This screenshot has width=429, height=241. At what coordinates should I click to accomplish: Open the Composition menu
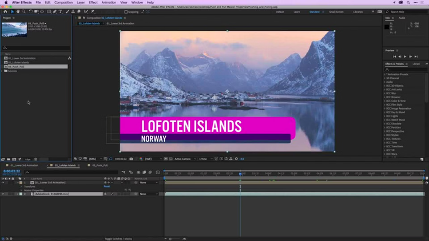click(x=63, y=2)
